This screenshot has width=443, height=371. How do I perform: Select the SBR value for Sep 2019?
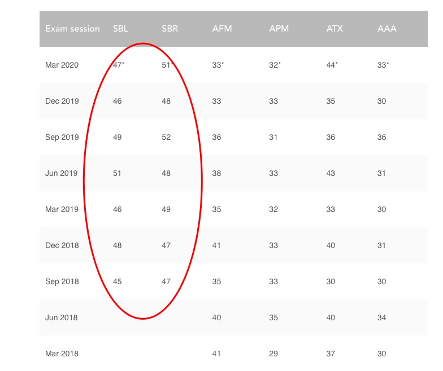tap(166, 138)
